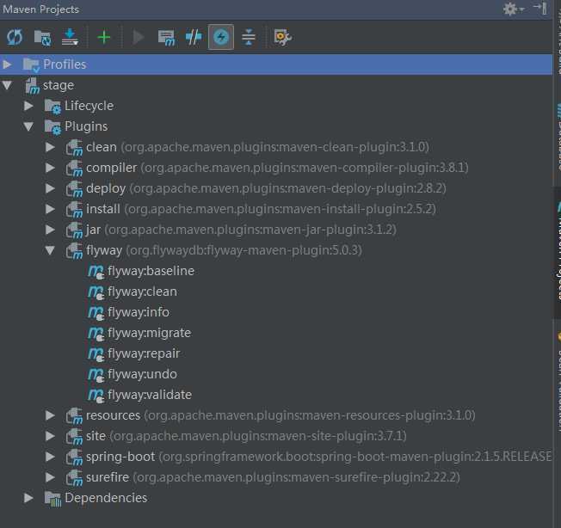The image size is (561, 528).
Task: Open Execute Maven Goal icon
Action: click(166, 38)
